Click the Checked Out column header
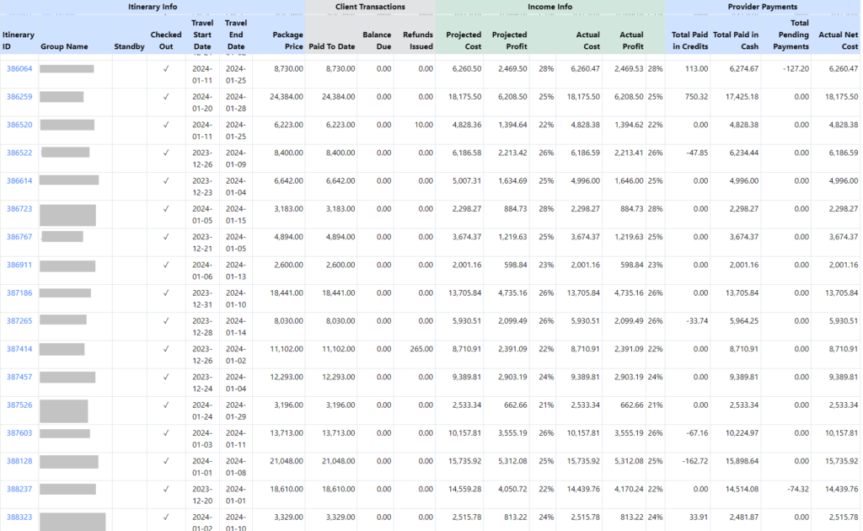The image size is (863, 531). (166, 40)
